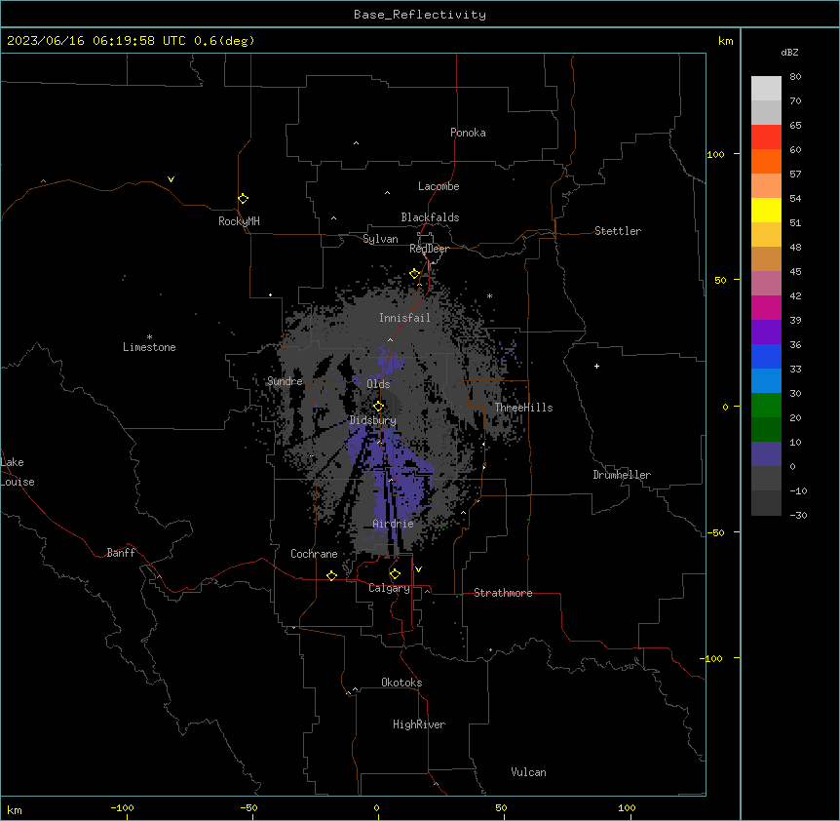Pick the orange 57-60 dBZ legend swatch
The height and width of the screenshot is (821, 840).
pos(766,161)
